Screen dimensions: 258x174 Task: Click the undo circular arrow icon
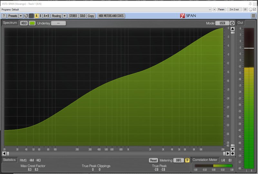26,16
